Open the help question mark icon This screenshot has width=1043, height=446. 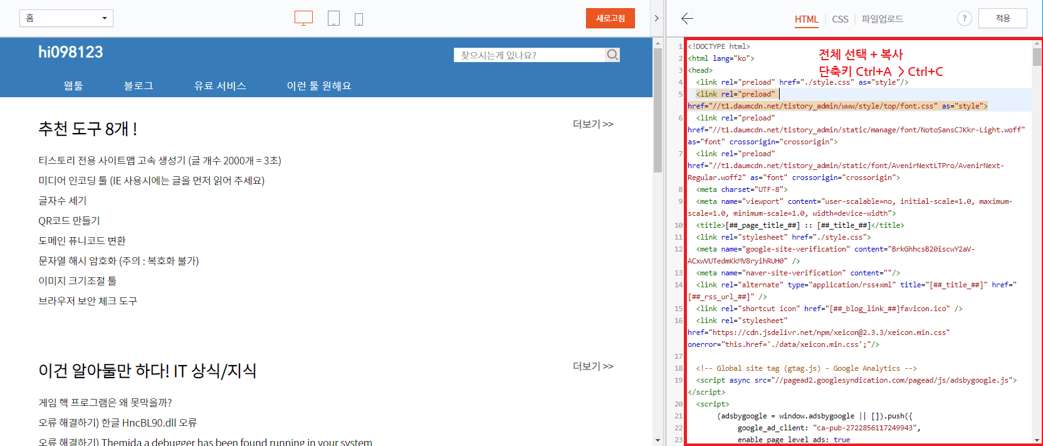coord(964,18)
